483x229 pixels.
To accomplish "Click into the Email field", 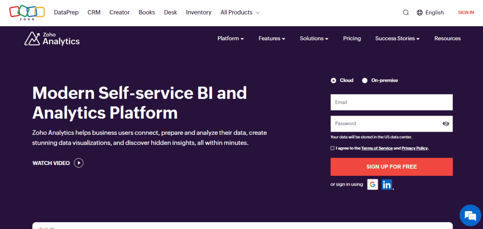I will pos(392,102).
